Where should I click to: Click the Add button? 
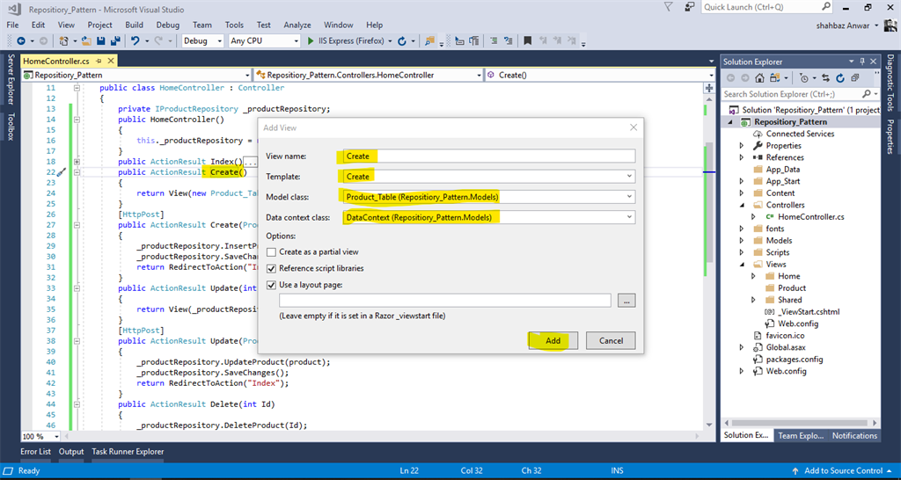[553, 340]
